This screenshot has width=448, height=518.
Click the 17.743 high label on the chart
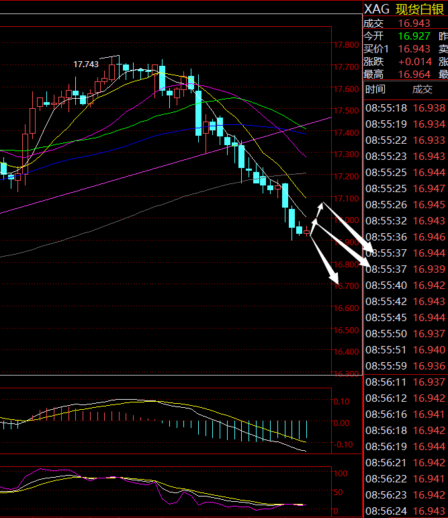click(86, 64)
